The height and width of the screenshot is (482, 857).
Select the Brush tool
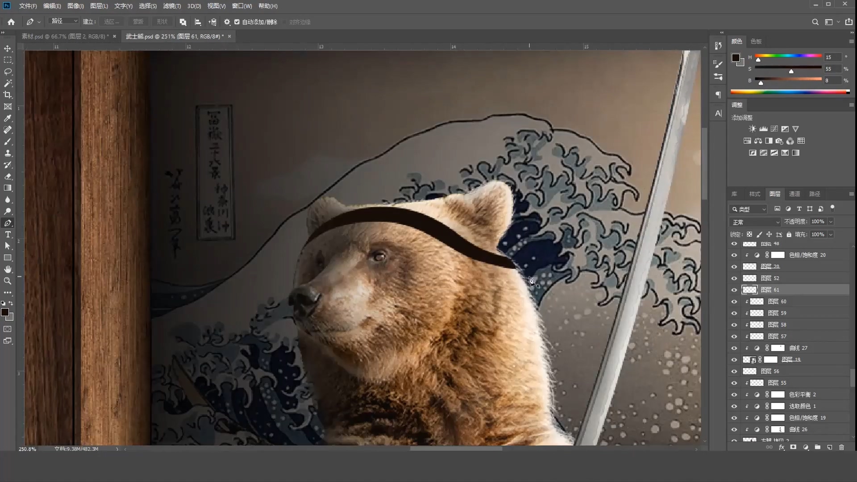tap(8, 141)
